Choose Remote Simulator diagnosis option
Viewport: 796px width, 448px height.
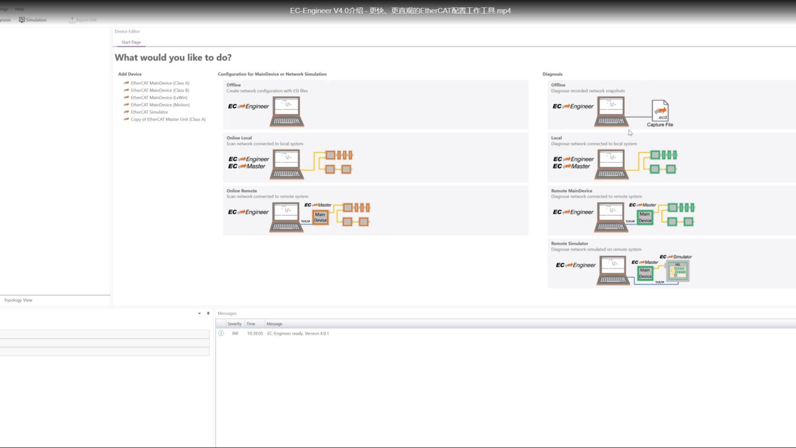coord(671,264)
